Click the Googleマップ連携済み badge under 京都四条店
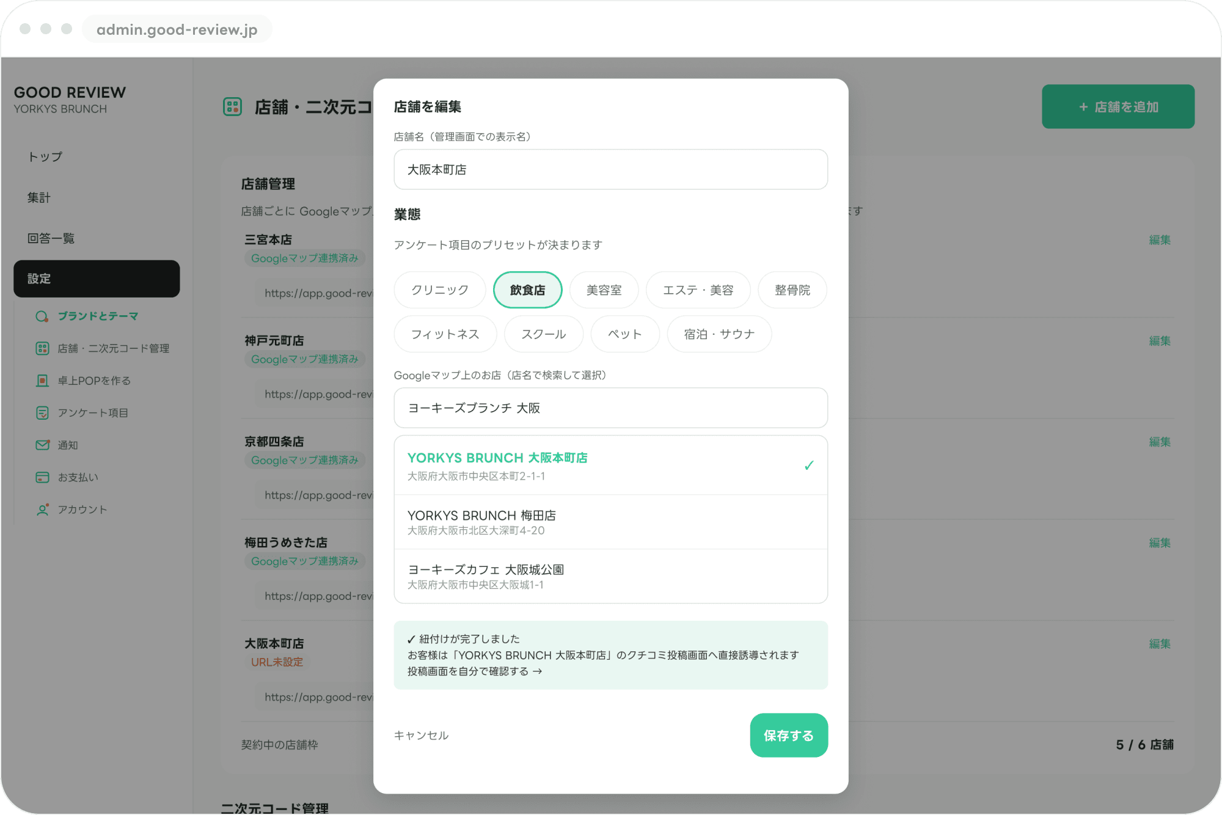 coord(305,460)
